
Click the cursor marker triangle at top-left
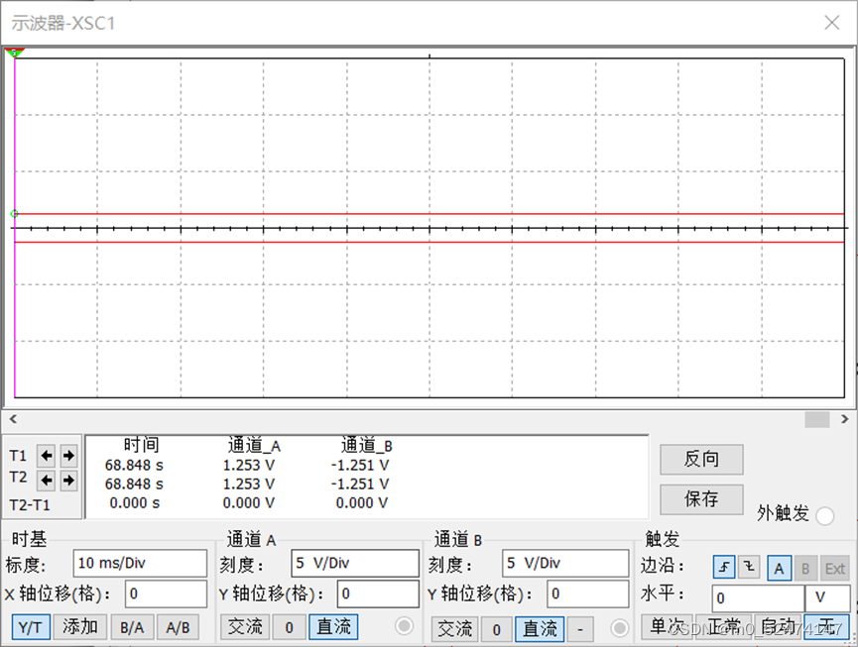pos(14,53)
